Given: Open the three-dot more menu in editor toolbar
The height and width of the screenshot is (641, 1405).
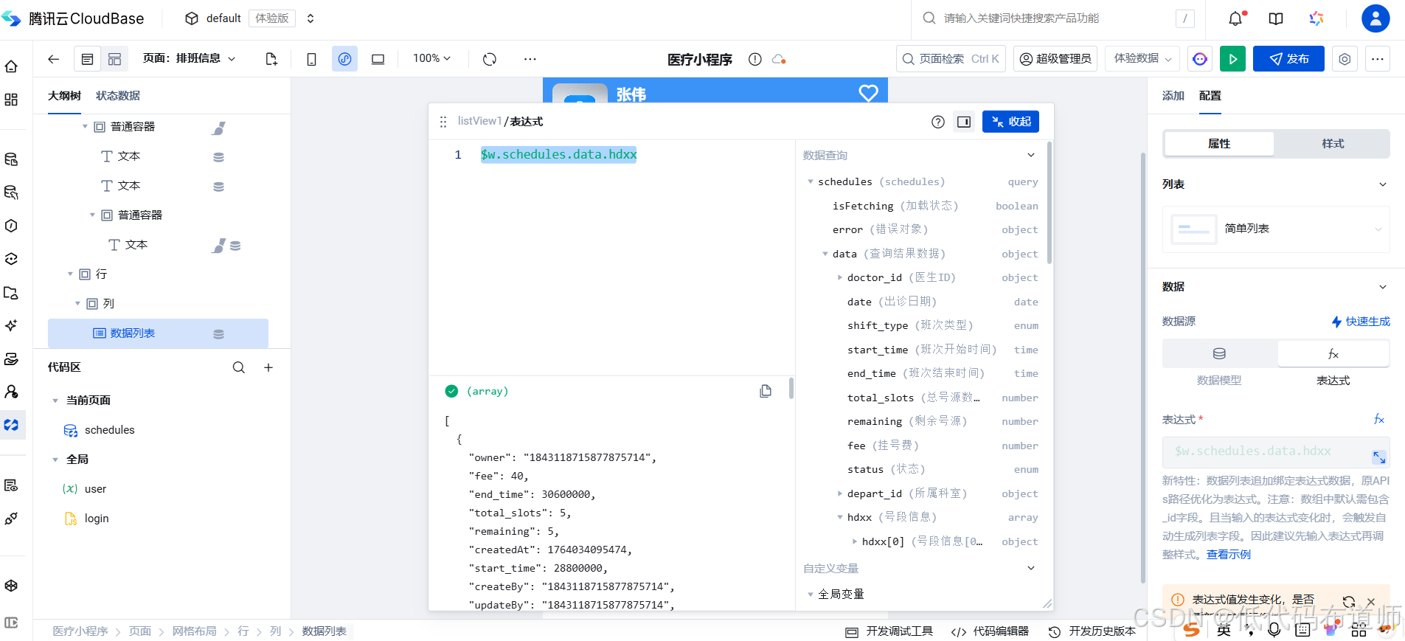Looking at the screenshot, I should tap(530, 59).
